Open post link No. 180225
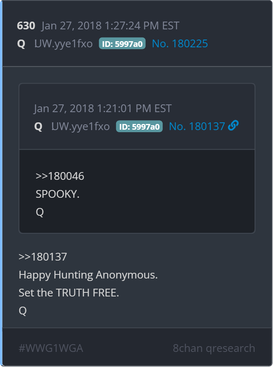This screenshot has height=367, width=273. click(180, 44)
